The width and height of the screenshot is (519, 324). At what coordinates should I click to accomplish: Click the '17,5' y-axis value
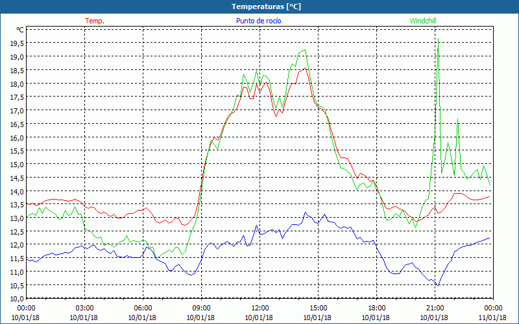click(18, 97)
